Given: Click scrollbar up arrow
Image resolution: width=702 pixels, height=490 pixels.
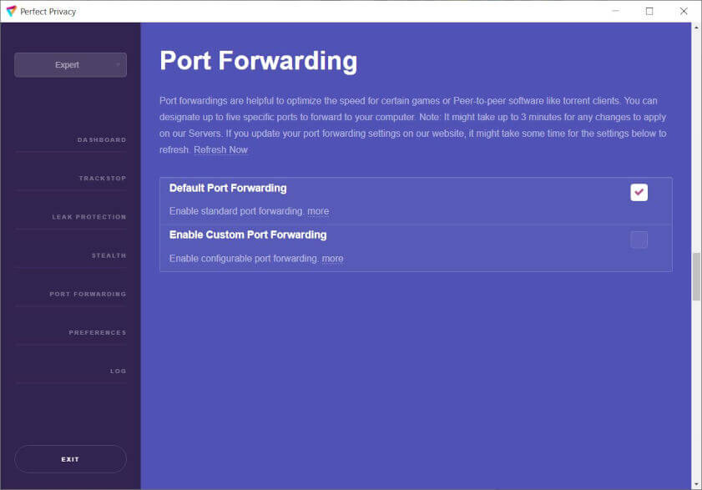Looking at the screenshot, I should pyautogui.click(x=696, y=28).
